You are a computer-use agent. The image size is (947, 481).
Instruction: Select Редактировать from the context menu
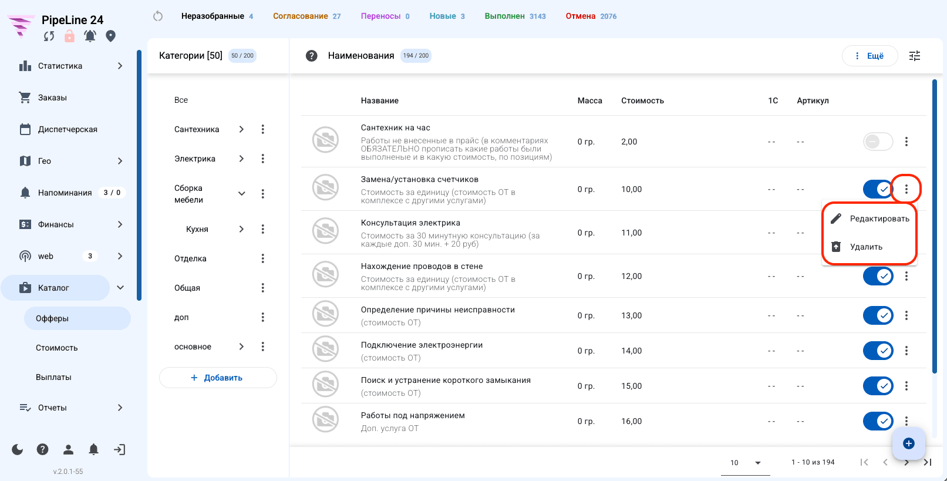870,218
